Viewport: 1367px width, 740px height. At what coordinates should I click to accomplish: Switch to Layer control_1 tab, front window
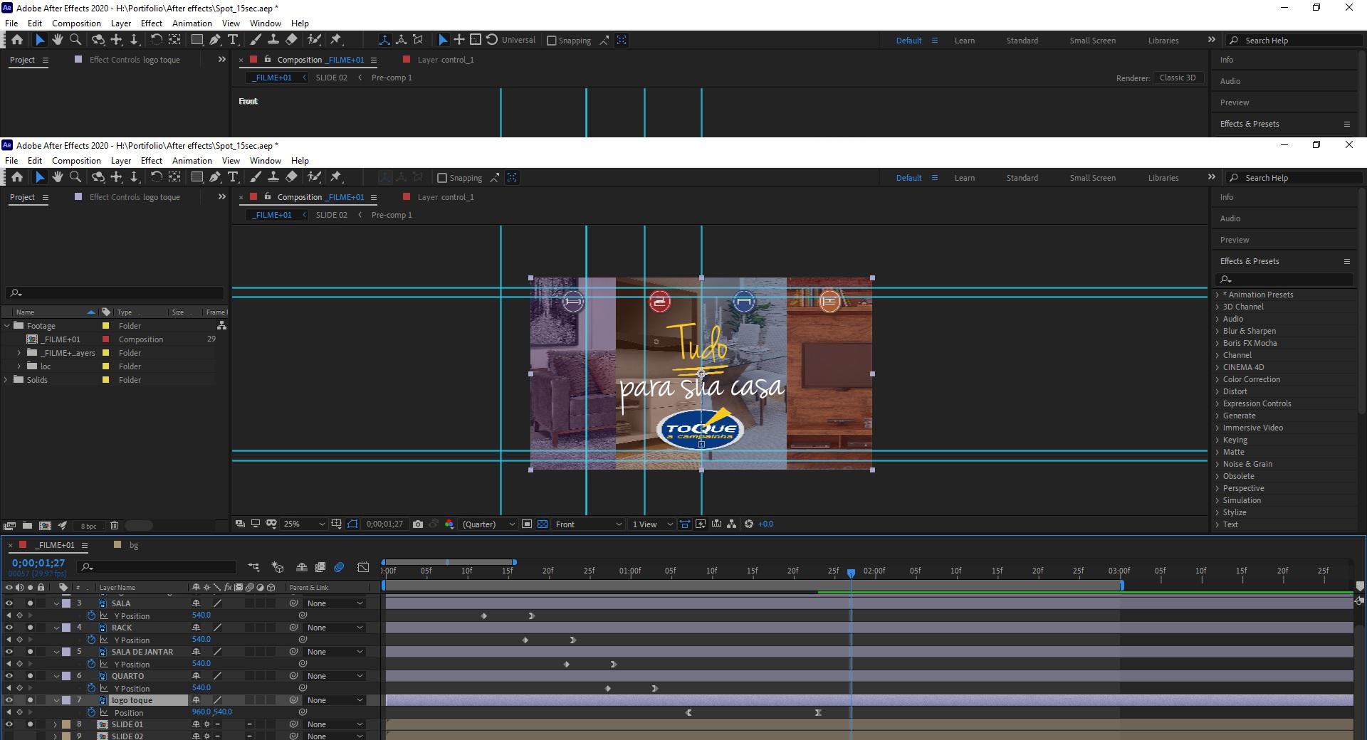445,197
